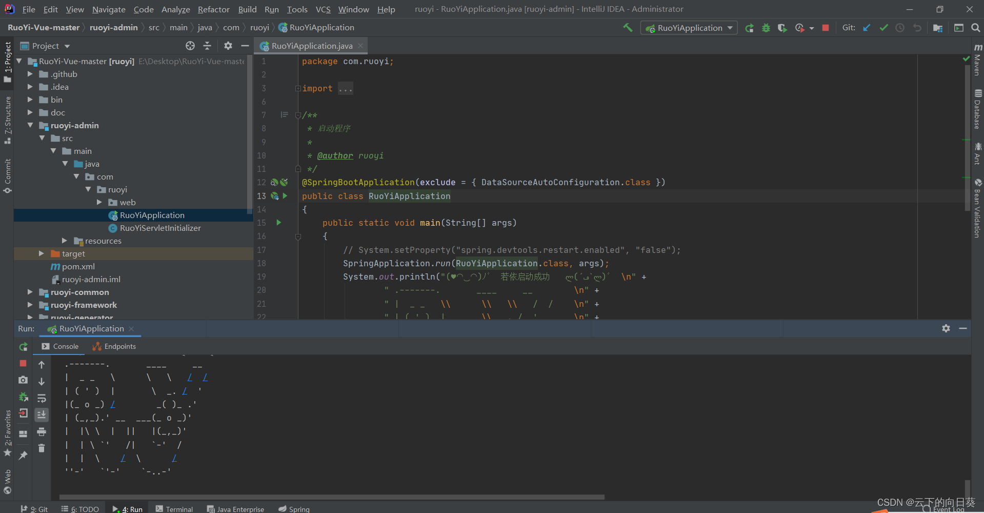Expand the .github folder

(30, 74)
